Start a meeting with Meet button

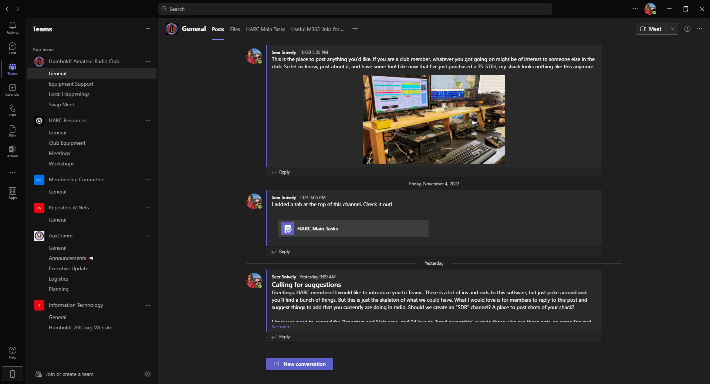[x=651, y=29]
